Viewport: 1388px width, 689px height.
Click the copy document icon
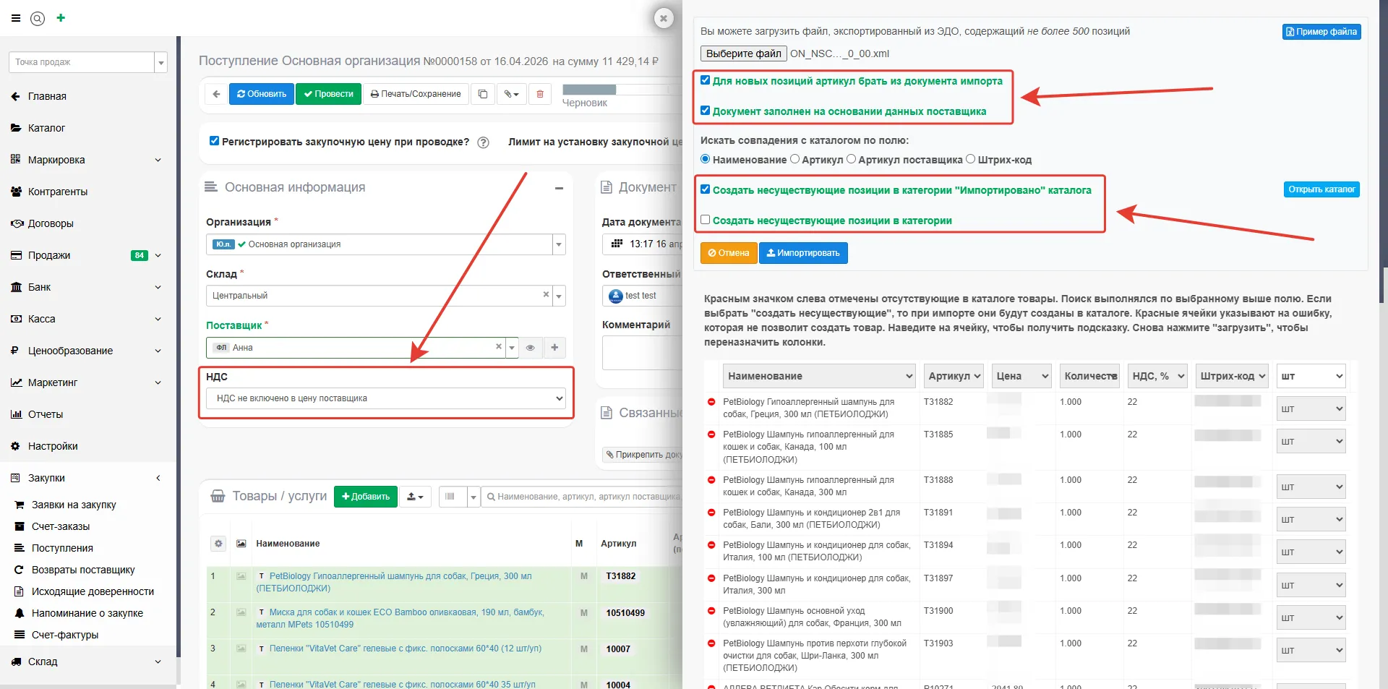click(x=483, y=94)
